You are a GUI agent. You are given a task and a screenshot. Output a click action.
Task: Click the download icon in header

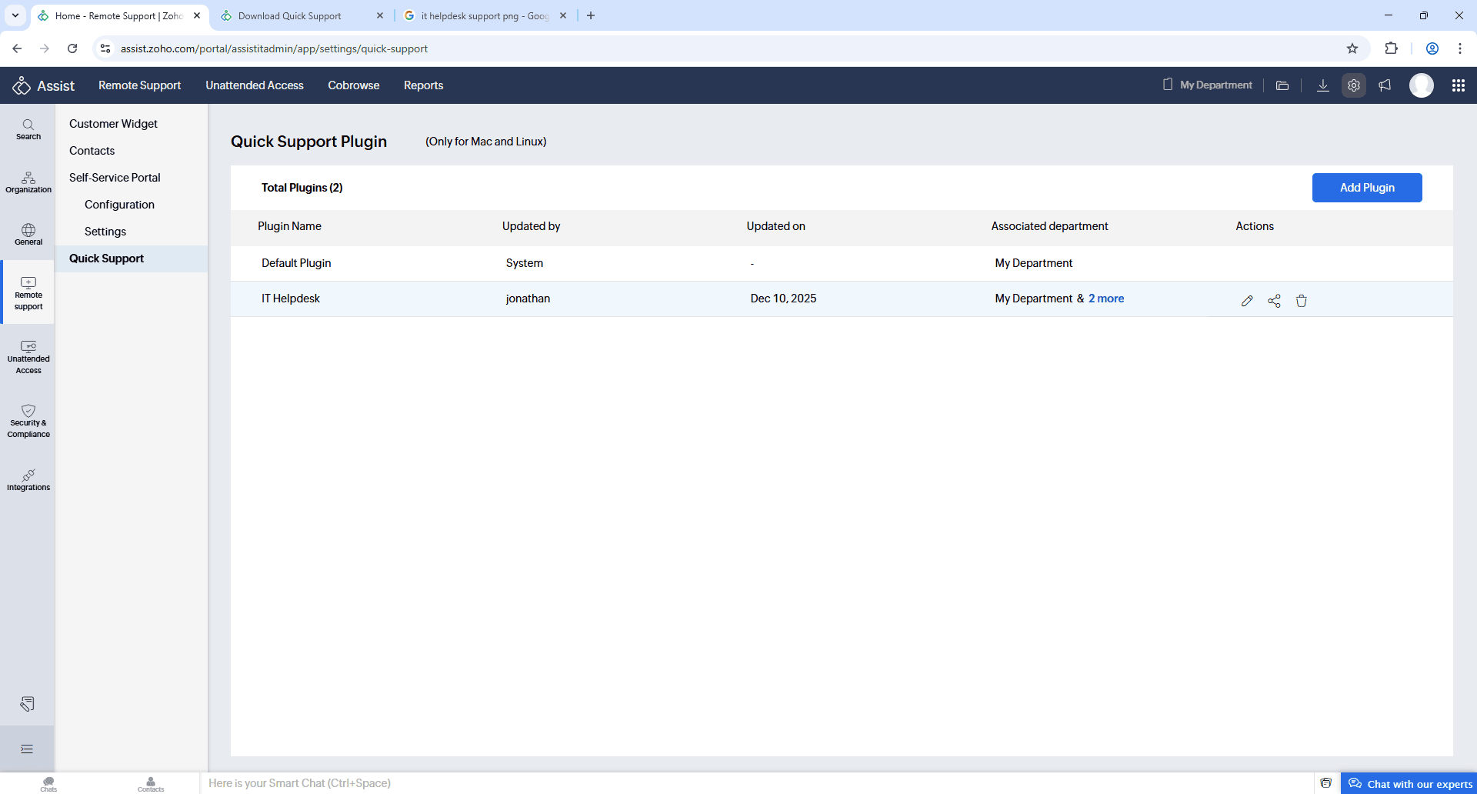click(x=1322, y=85)
